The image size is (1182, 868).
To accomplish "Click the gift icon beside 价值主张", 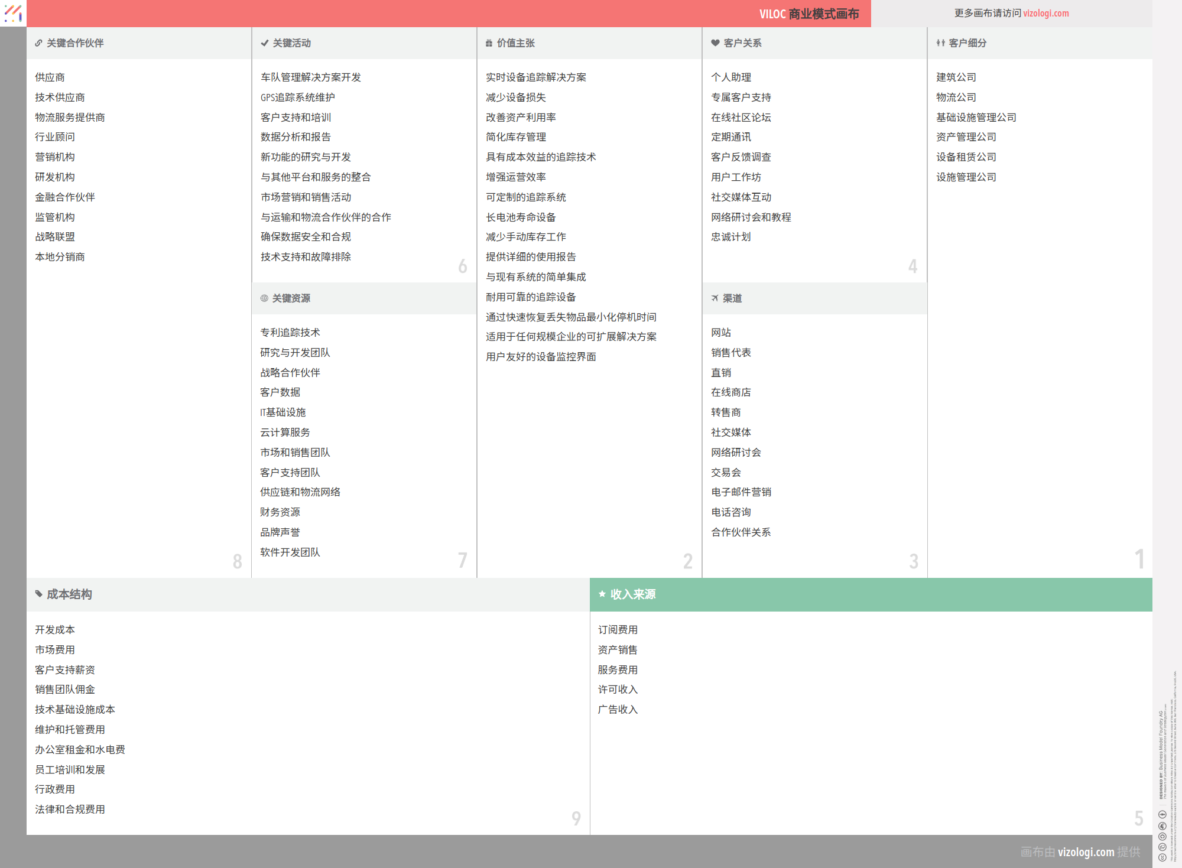I will [x=489, y=43].
